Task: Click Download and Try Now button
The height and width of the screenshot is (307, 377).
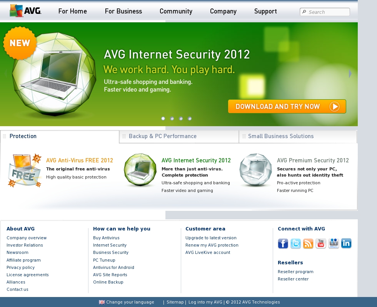Action: click(x=287, y=106)
